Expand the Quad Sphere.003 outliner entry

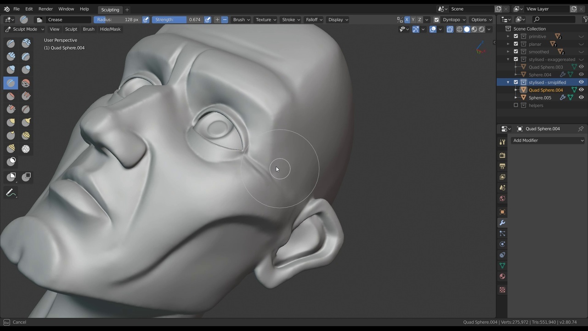515,67
